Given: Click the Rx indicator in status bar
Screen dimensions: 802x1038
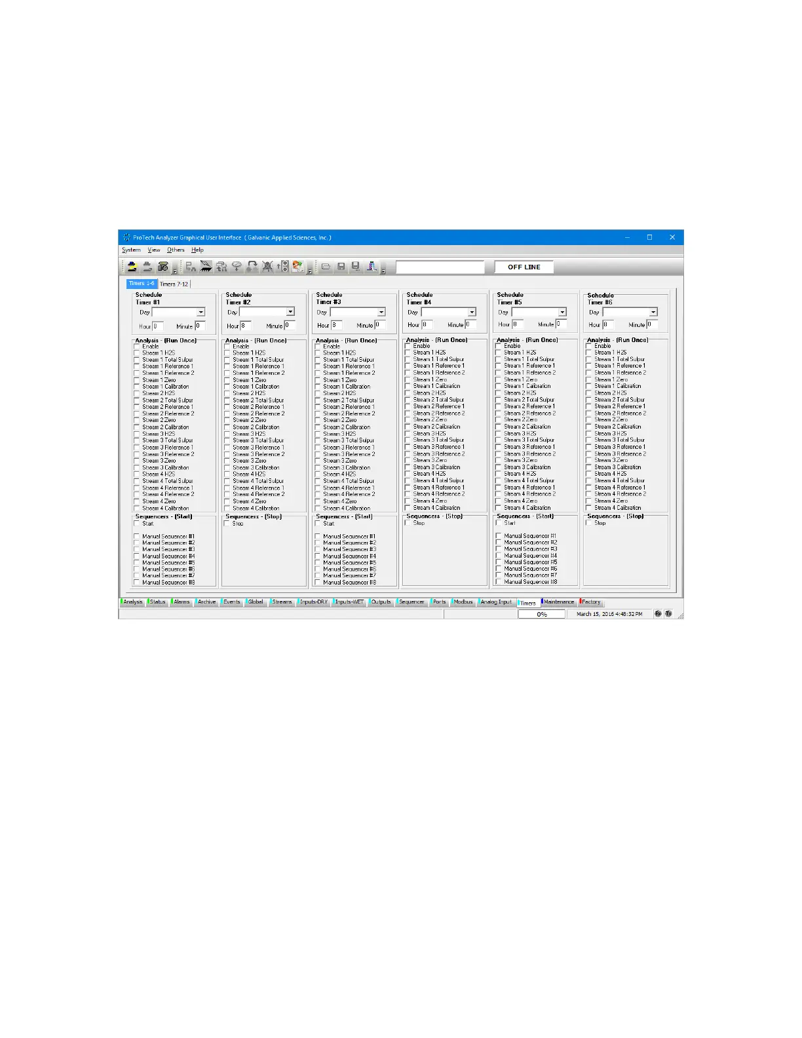Looking at the screenshot, I should click(659, 614).
